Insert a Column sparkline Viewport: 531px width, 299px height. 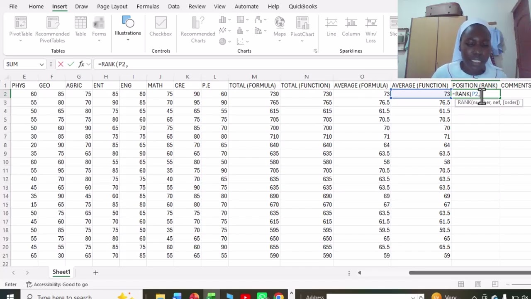point(351,27)
